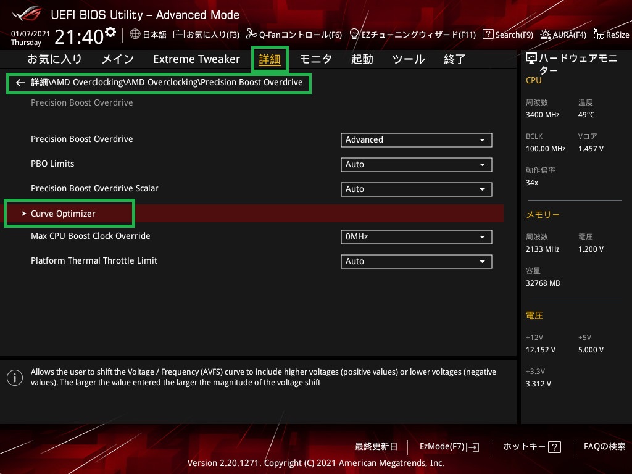Click the 最終更新日 button
The height and width of the screenshot is (474, 632).
tap(376, 447)
